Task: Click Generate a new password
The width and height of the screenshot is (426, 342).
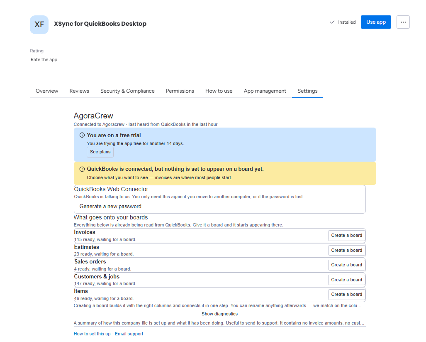Action: [x=110, y=207]
